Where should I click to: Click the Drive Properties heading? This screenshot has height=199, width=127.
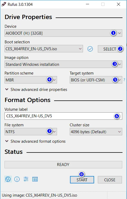(28, 17)
